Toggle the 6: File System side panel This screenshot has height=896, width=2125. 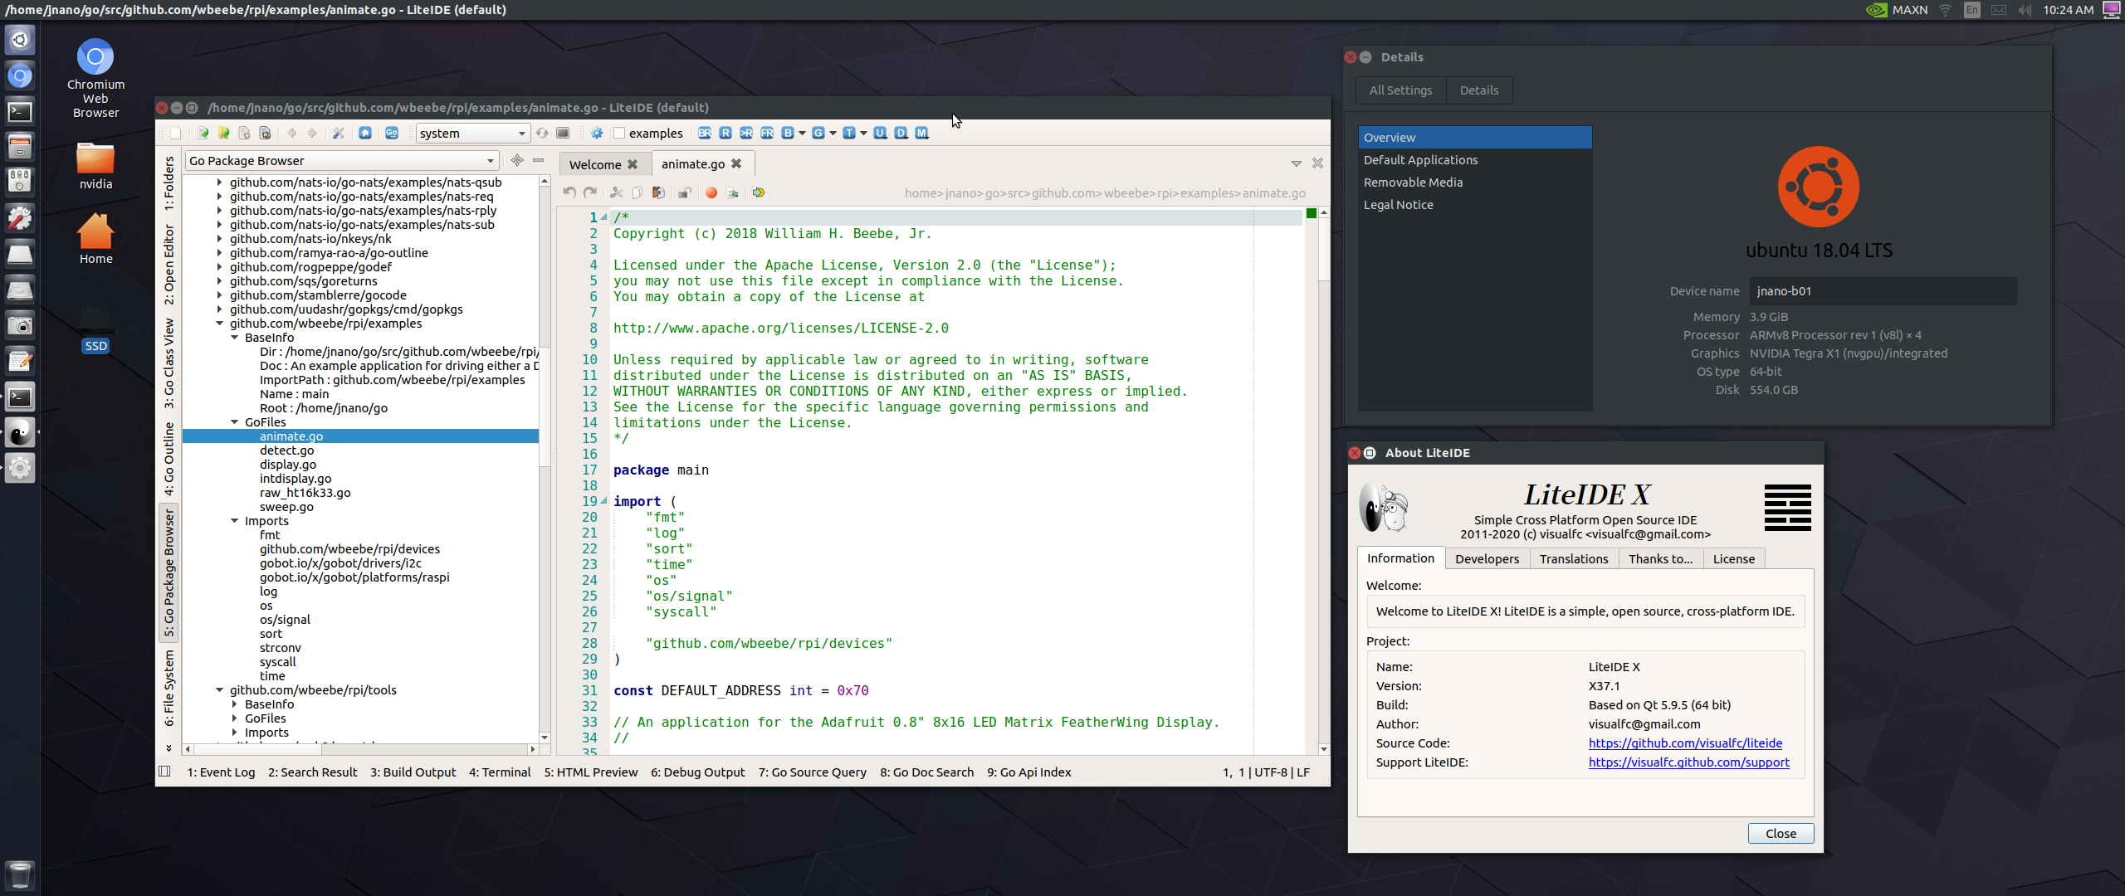click(169, 688)
